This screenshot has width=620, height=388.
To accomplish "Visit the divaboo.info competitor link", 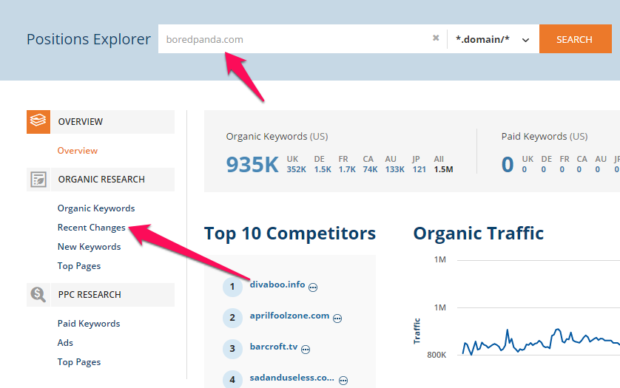I will pyautogui.click(x=277, y=285).
